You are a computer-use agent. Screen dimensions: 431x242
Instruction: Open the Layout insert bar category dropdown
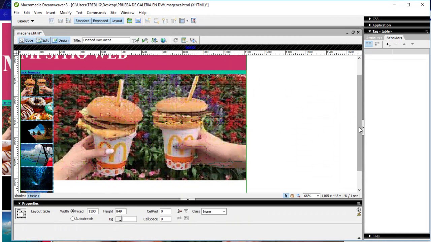pos(26,21)
